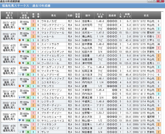
Task: Click the 負担重量 column header
Action: coord(77,15)
